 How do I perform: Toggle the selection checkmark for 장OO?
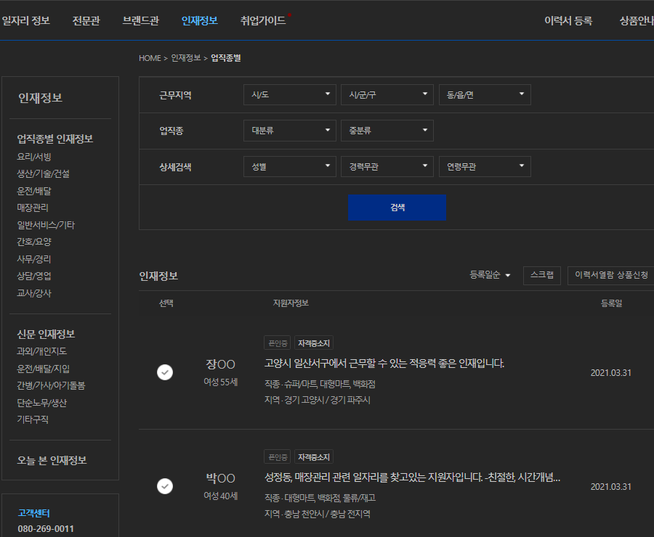pyautogui.click(x=165, y=372)
